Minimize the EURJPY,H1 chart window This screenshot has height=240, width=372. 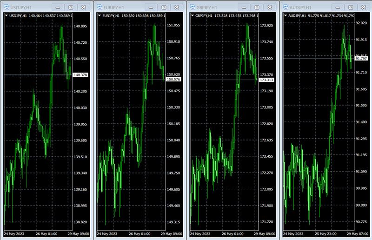151,7
